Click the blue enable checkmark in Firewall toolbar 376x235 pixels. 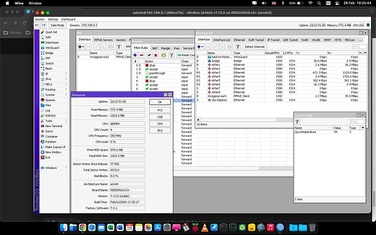[149, 55]
